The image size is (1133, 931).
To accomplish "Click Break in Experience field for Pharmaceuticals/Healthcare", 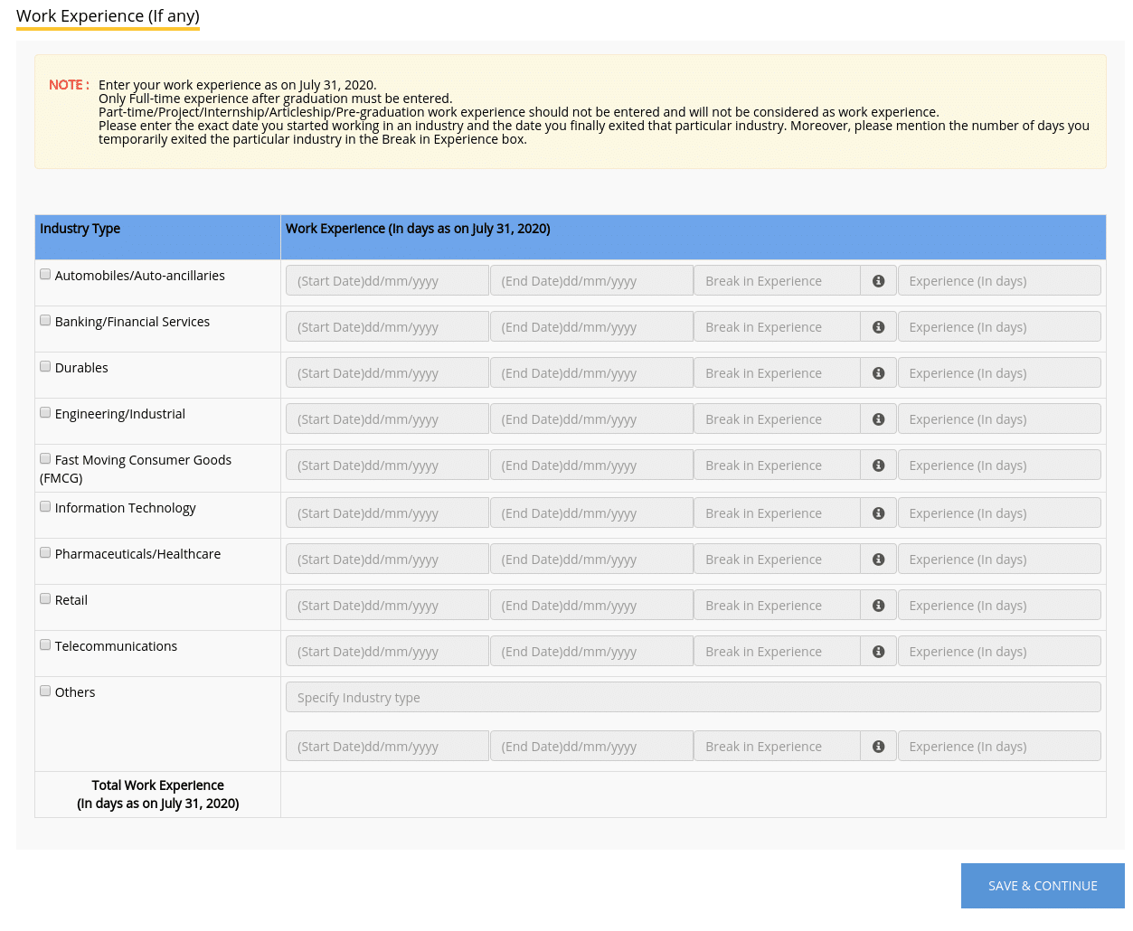I will click(x=777, y=560).
